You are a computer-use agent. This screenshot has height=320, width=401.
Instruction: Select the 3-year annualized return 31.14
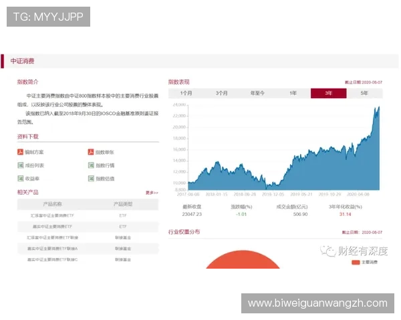coord(345,215)
